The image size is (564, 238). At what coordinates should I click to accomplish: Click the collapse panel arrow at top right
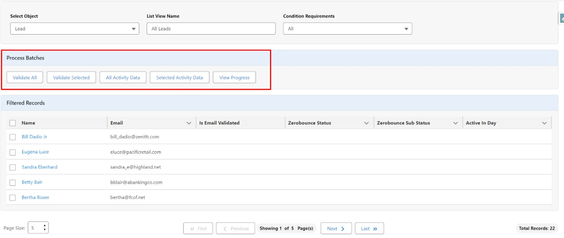[562, 18]
